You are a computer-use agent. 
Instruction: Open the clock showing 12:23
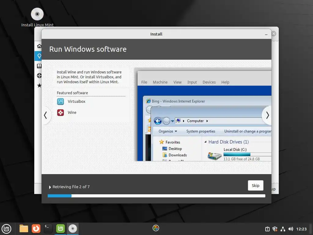coord(301,229)
